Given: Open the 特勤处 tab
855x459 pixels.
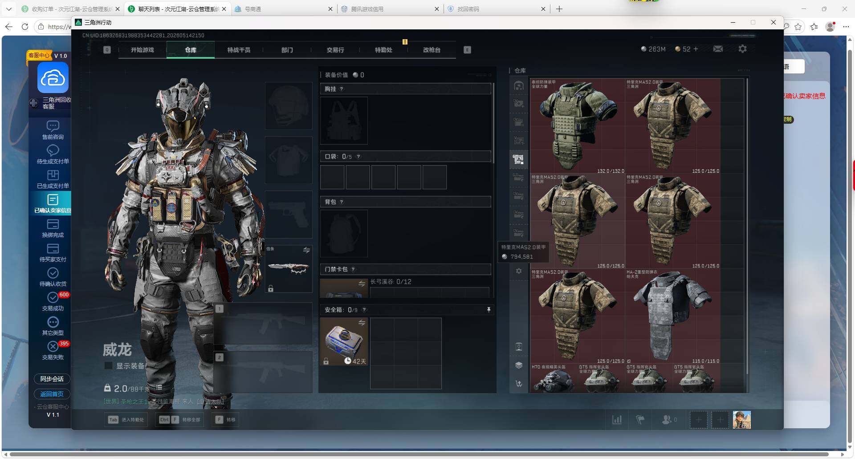Looking at the screenshot, I should click(383, 50).
